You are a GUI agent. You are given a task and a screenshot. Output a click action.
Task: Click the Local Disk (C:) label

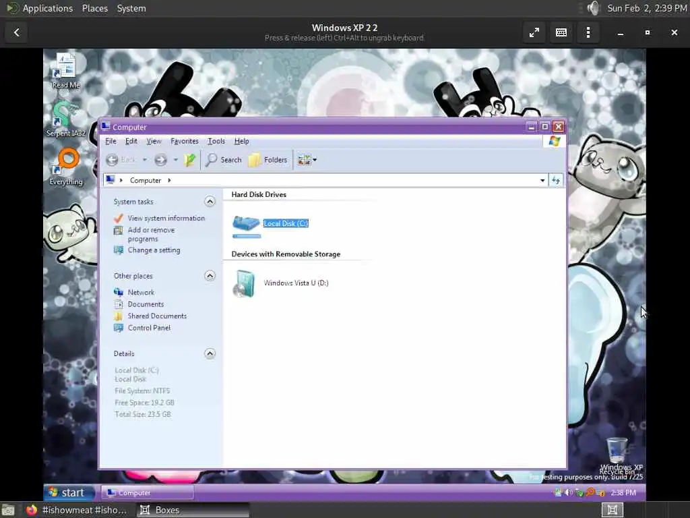(286, 224)
